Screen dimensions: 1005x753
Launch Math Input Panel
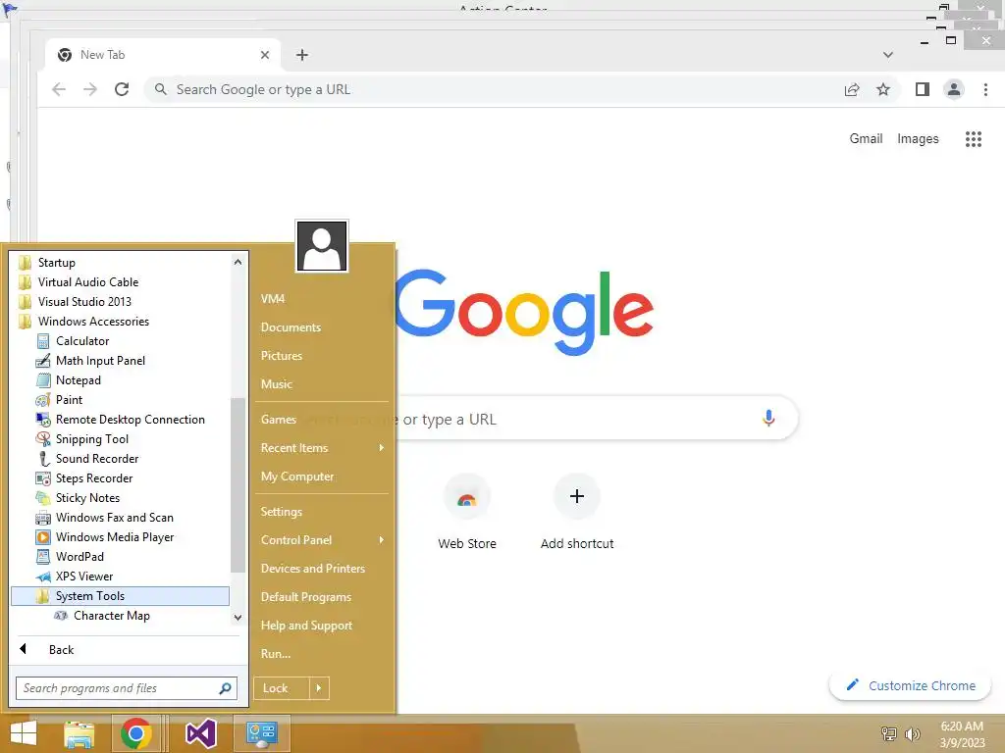pyautogui.click(x=100, y=361)
